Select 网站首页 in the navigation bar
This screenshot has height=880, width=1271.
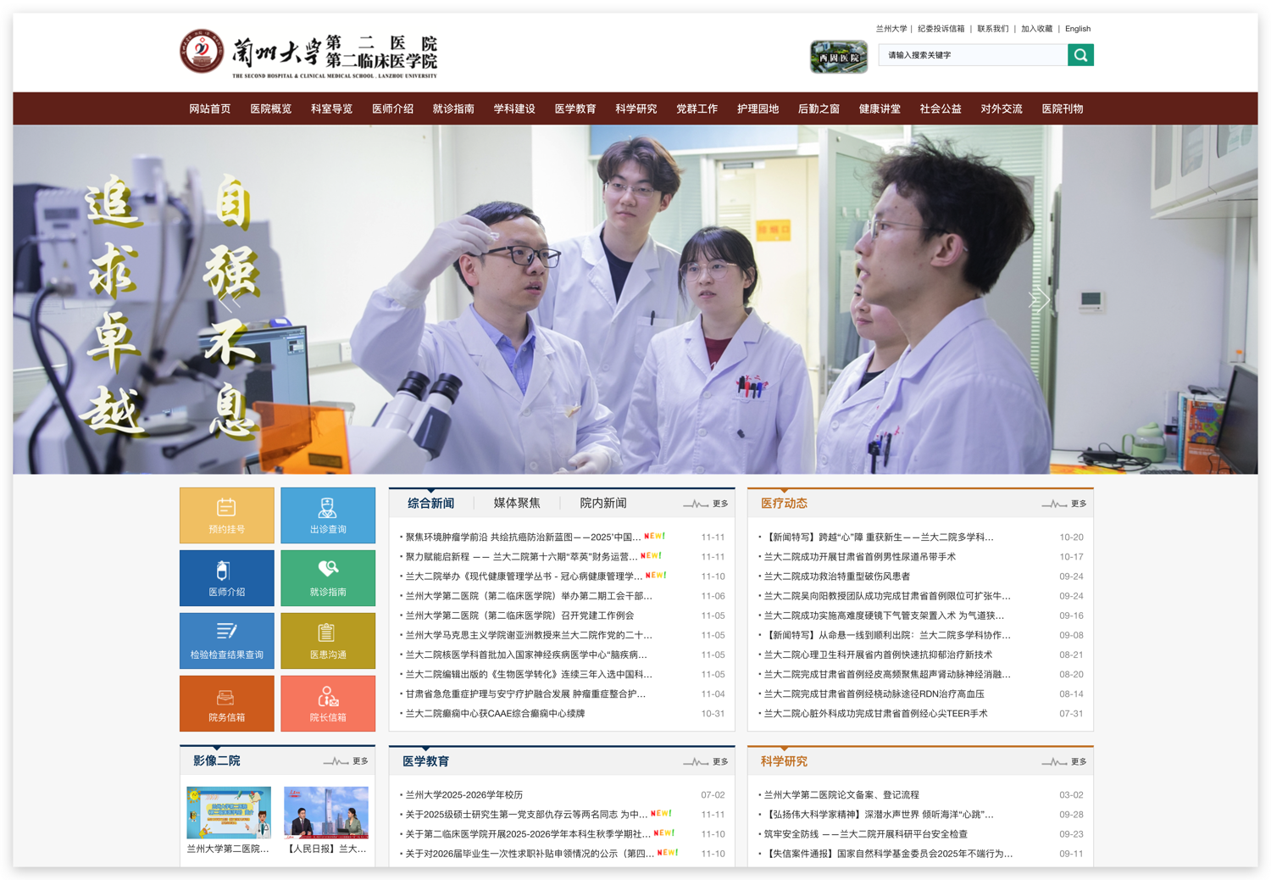(211, 109)
